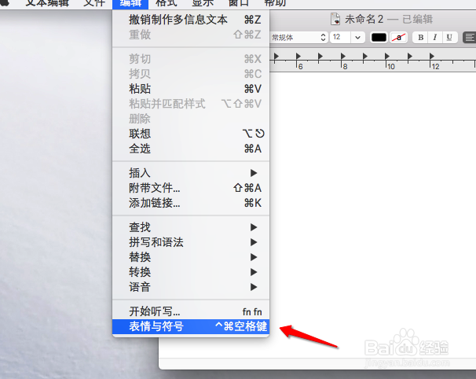Click the 未命名 2 document title
This screenshot has height=379, width=476.
click(x=364, y=19)
